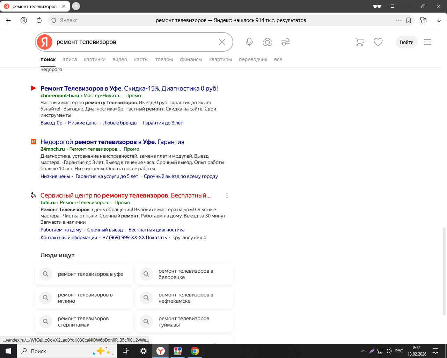Image resolution: width=447 pixels, height=358 pixels.
Task: Open favorites heart icon
Action: [378, 42]
